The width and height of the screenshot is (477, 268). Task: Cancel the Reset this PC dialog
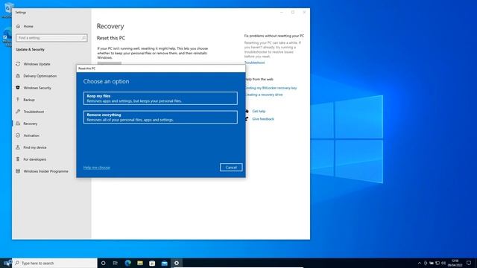[231, 167]
